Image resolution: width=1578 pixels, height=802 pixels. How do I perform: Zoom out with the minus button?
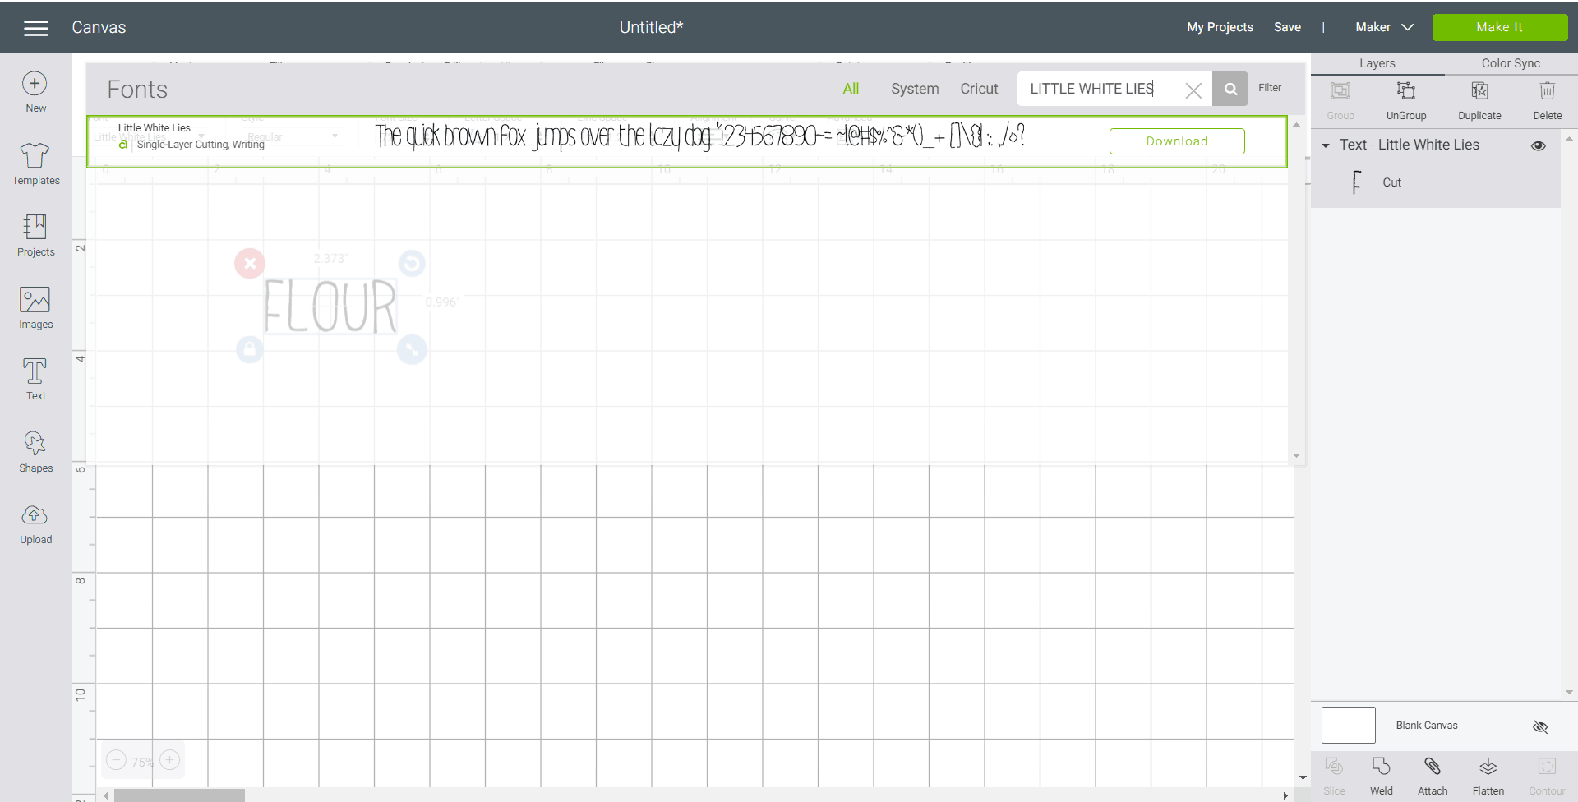pyautogui.click(x=117, y=760)
